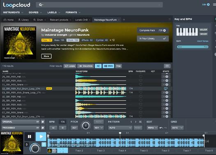Click the 03_ISR_MSh_Kick_Snare_Loop_174 waveform

pos(101,93)
